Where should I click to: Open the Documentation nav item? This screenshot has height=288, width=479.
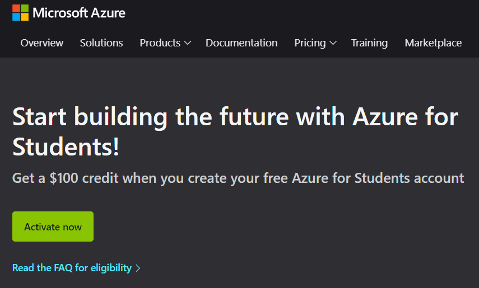(x=241, y=43)
